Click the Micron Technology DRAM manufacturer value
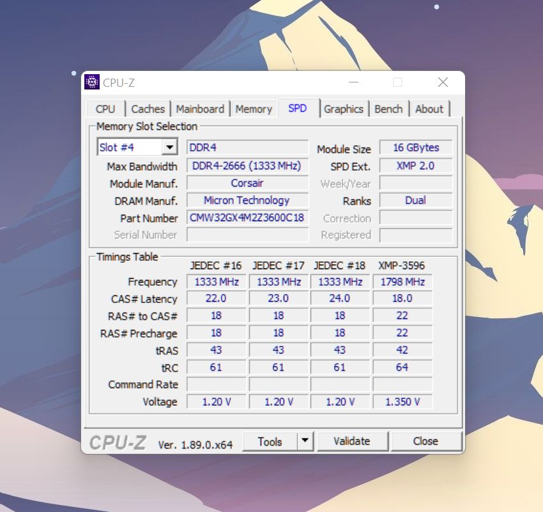 pyautogui.click(x=247, y=200)
